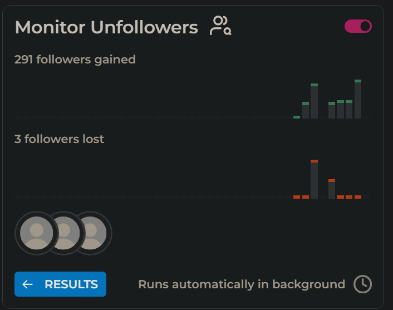Select the leftmost follower avatar
The height and width of the screenshot is (310, 393).
click(x=36, y=233)
